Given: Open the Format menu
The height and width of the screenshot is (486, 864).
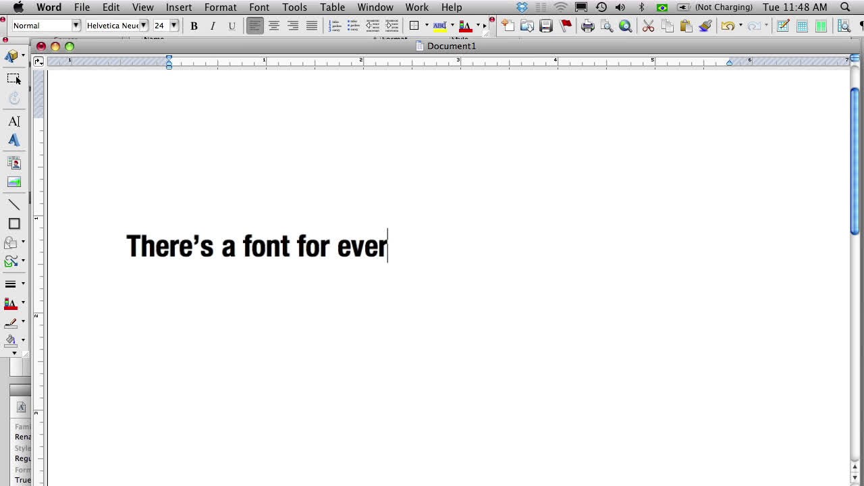Looking at the screenshot, I should 221,7.
